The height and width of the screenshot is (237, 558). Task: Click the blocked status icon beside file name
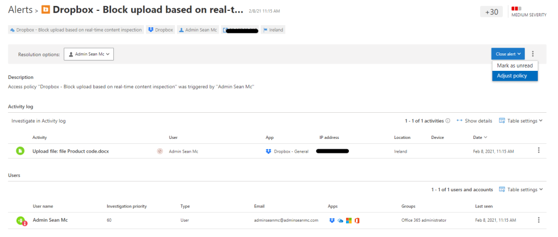(x=160, y=151)
